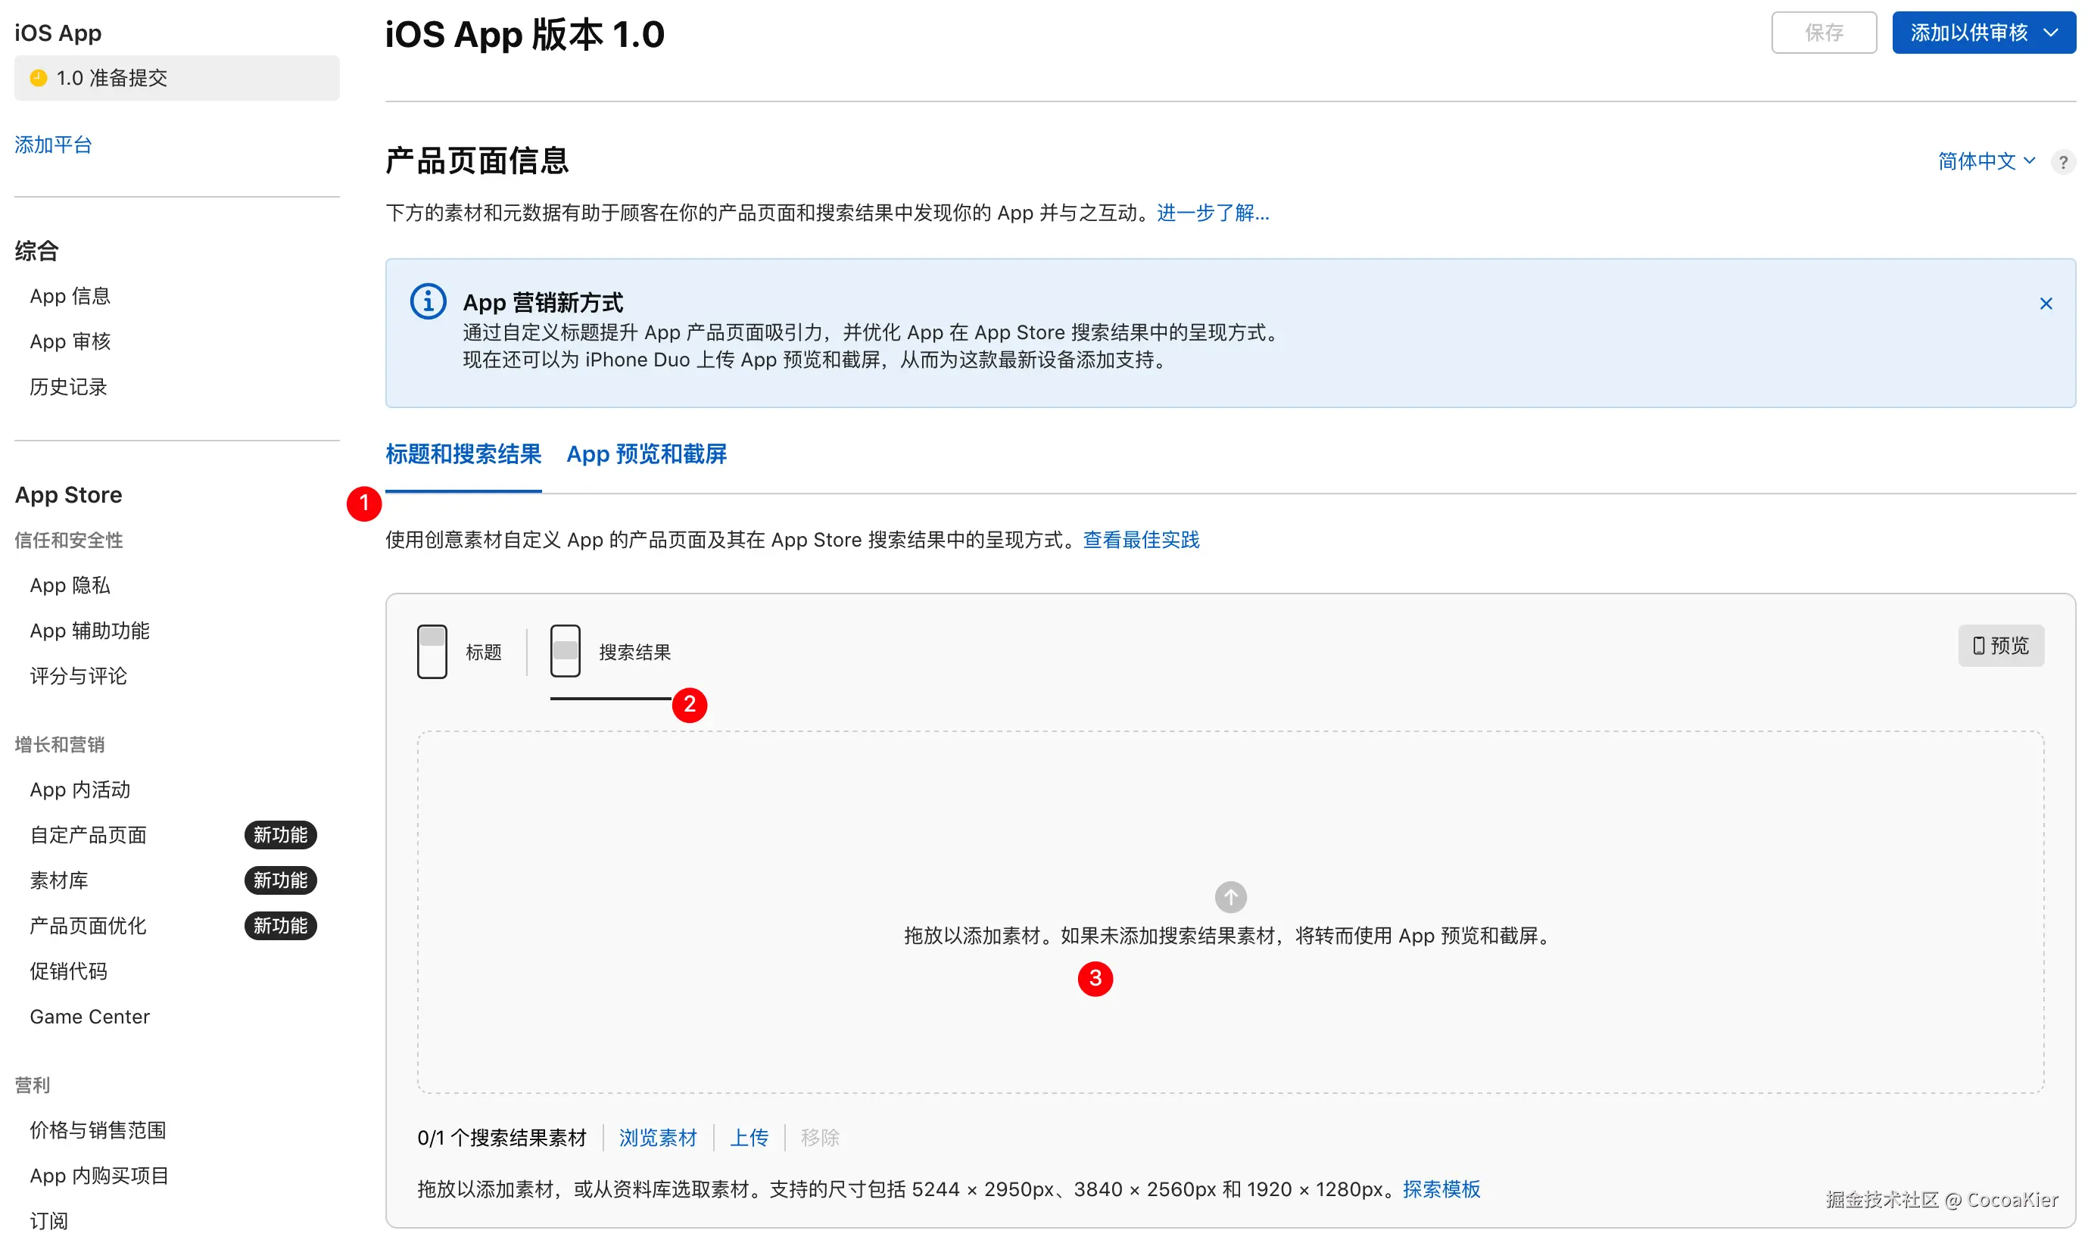Click the drag-and-drop asset upload area
Viewport: 2088px width, 1240px height.
(x=1230, y=911)
